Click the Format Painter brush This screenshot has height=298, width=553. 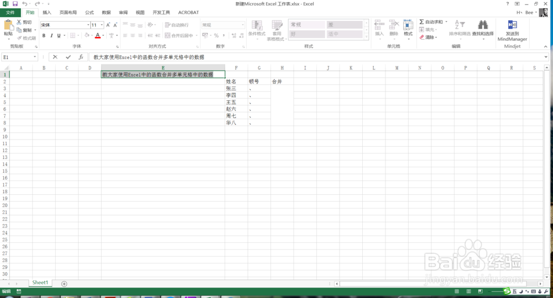pos(19,38)
